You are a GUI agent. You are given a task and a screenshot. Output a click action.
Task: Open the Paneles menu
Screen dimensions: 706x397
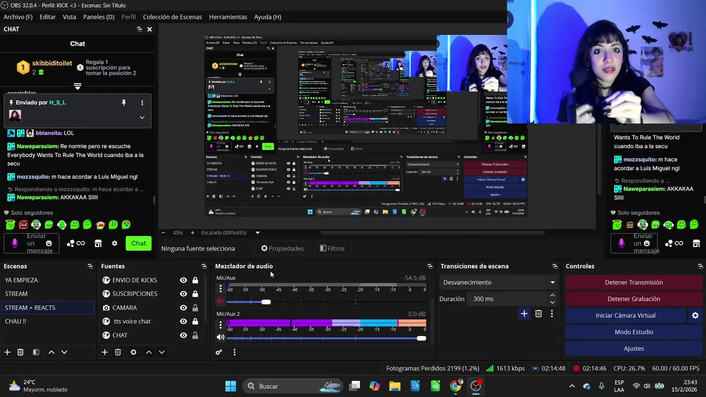click(x=99, y=17)
